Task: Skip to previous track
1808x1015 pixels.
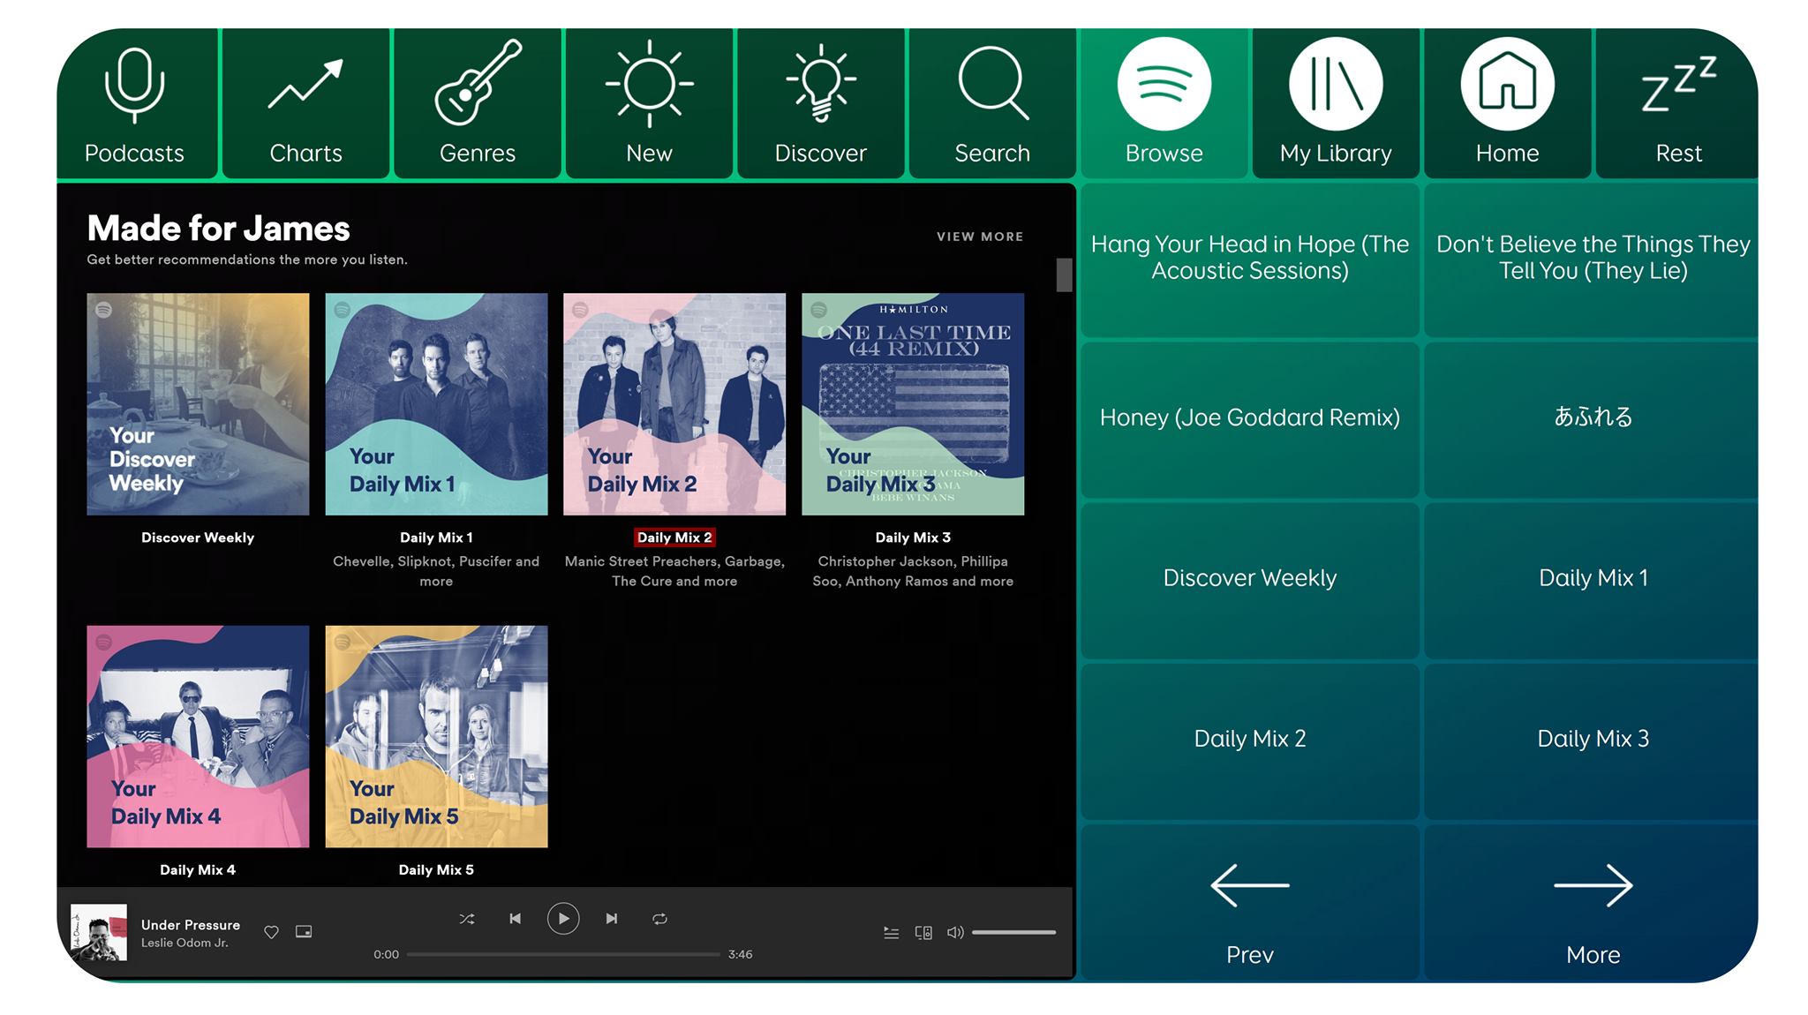Action: pos(516,919)
